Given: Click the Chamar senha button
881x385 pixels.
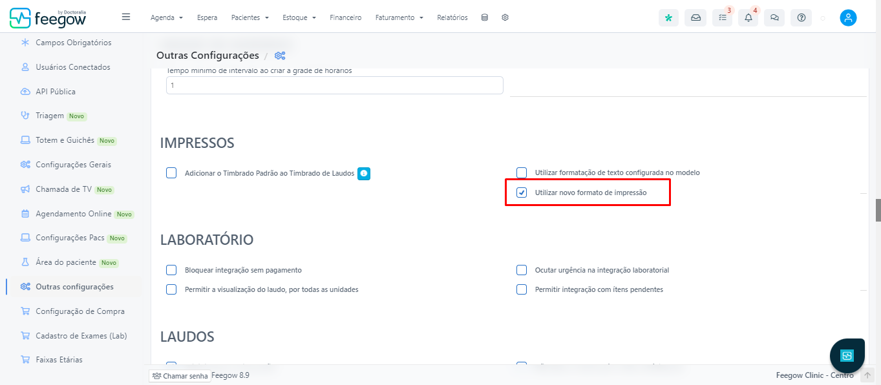Looking at the screenshot, I should [x=180, y=375].
